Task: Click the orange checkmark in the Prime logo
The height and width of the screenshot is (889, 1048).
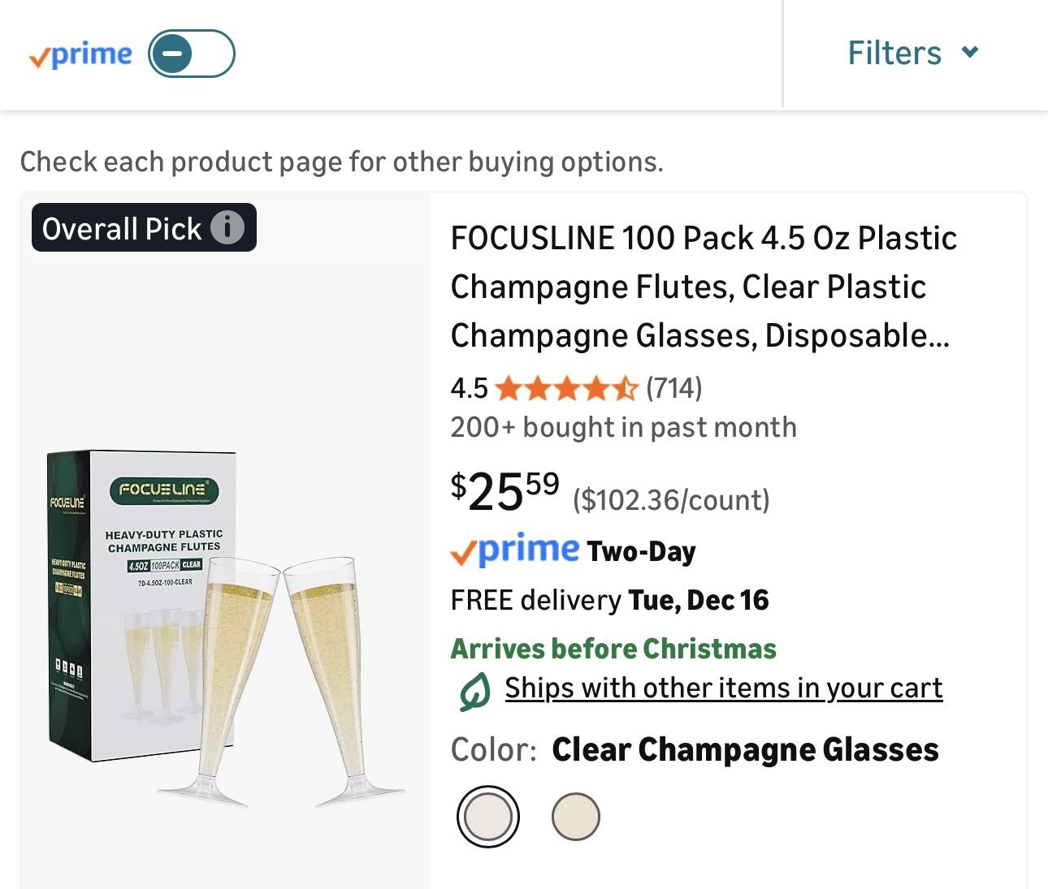Action: pos(38,57)
